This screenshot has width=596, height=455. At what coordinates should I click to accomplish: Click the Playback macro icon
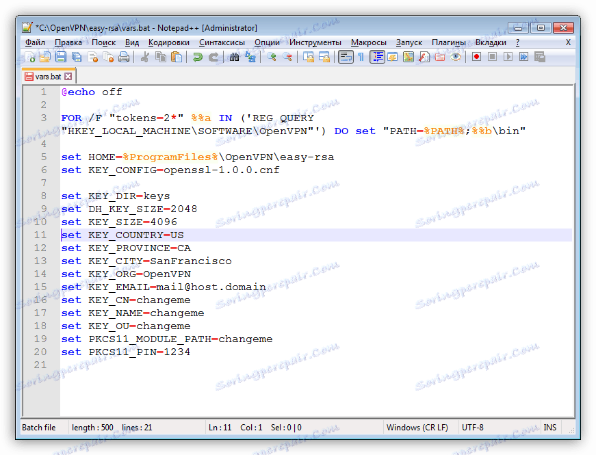508,57
